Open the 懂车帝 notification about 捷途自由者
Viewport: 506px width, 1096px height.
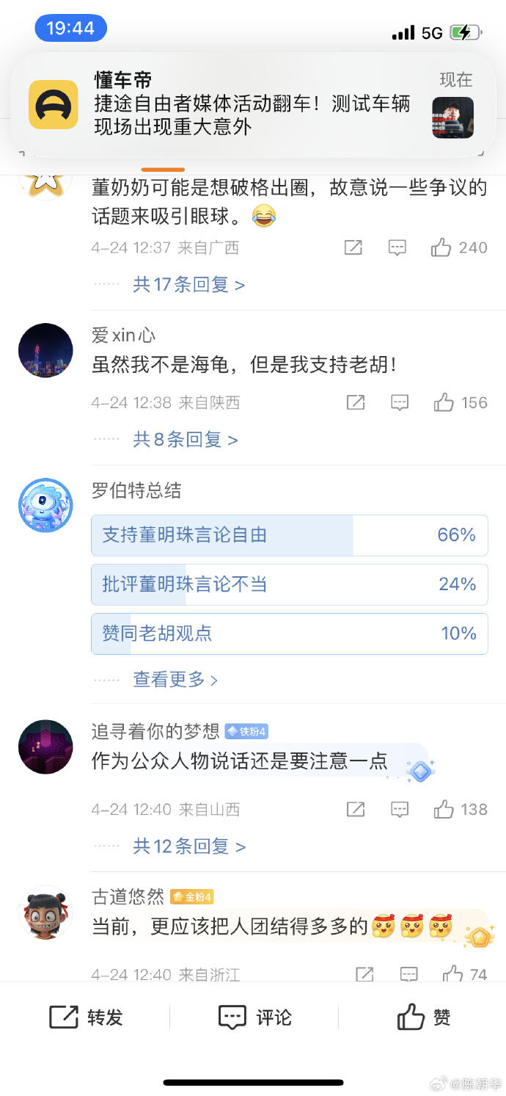click(x=253, y=105)
